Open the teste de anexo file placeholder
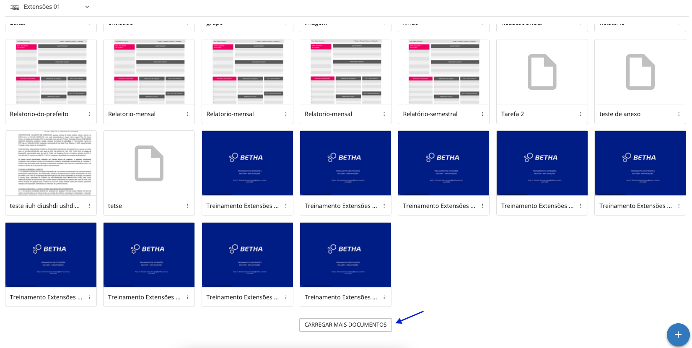The height and width of the screenshot is (348, 692). tap(640, 72)
